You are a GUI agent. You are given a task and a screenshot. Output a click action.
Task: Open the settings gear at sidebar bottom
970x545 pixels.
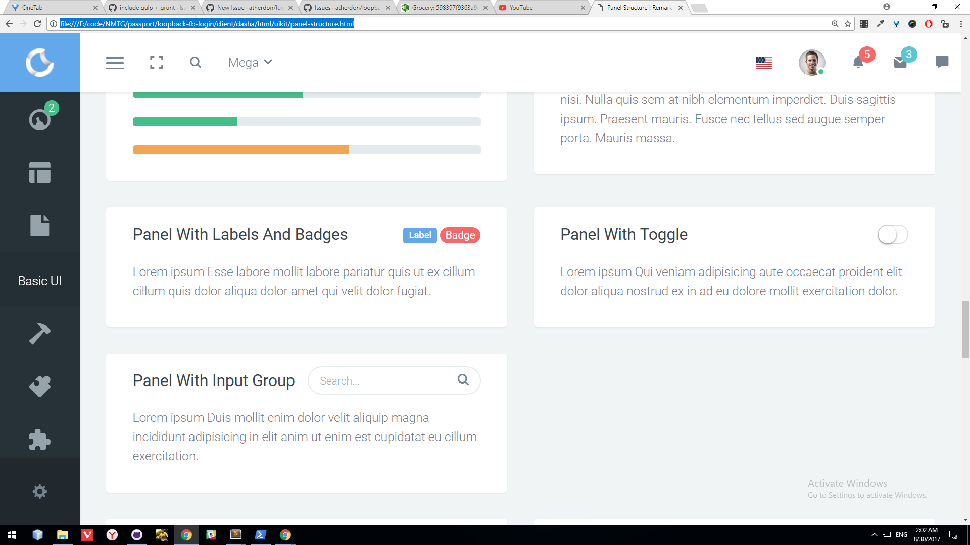coord(40,492)
